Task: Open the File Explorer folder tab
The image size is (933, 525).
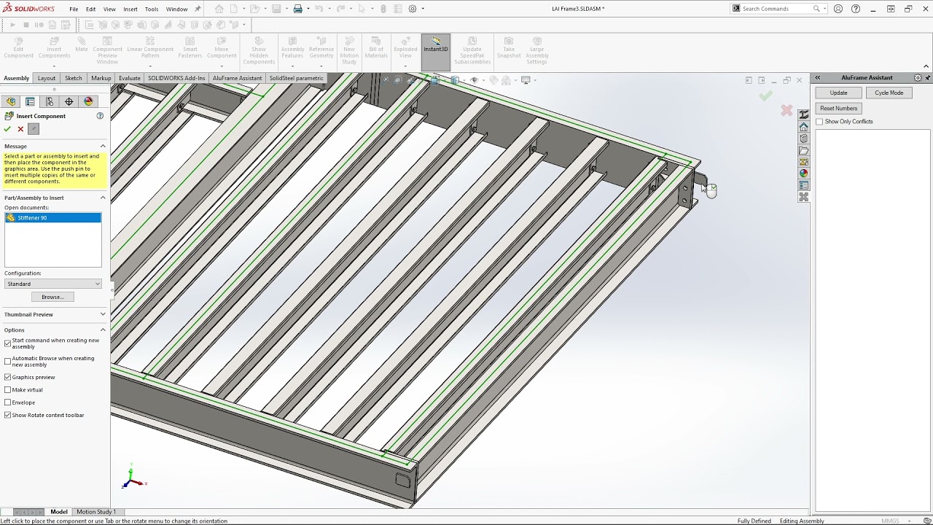Action: 803,150
